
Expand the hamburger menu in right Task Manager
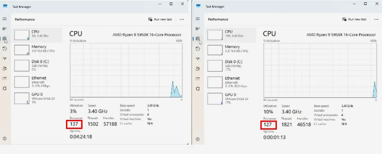pos(198,19)
